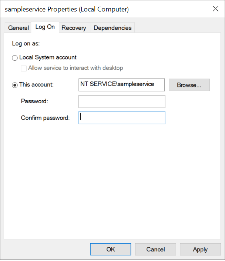
Task: Click the "Confirm password:" text label
Action: 45,118
